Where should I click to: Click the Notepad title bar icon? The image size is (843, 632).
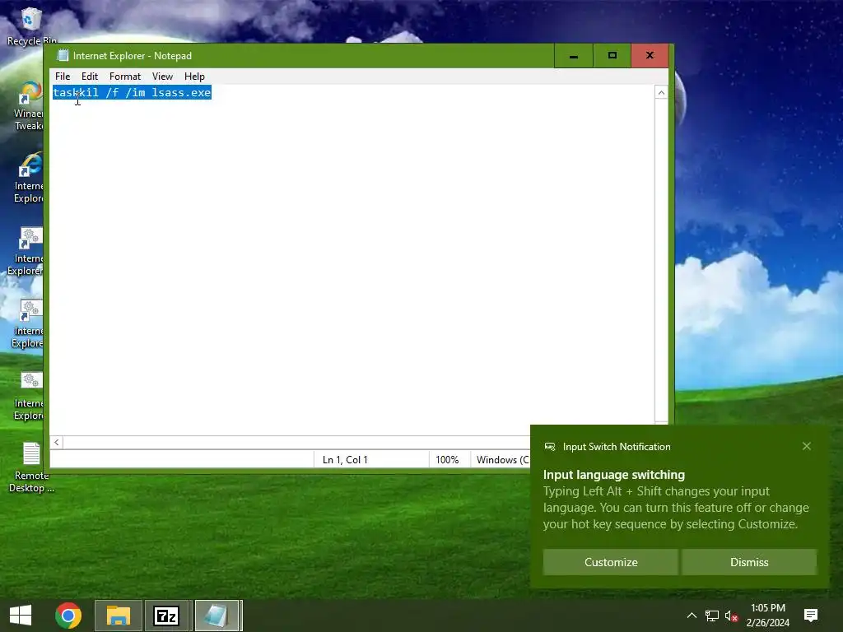(63, 55)
